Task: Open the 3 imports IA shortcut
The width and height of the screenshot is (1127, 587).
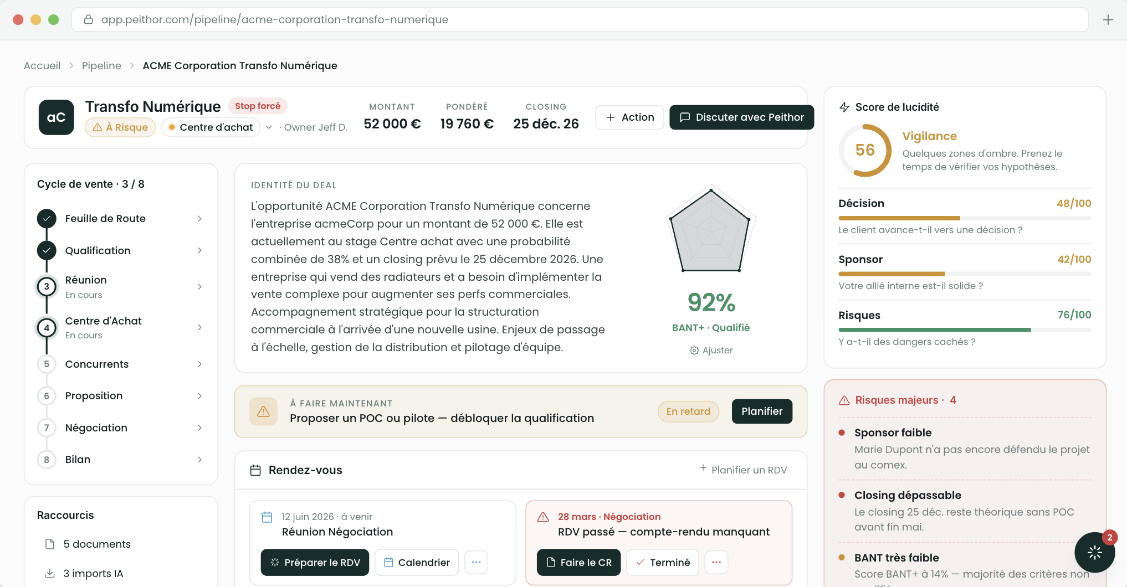Action: tap(84, 573)
